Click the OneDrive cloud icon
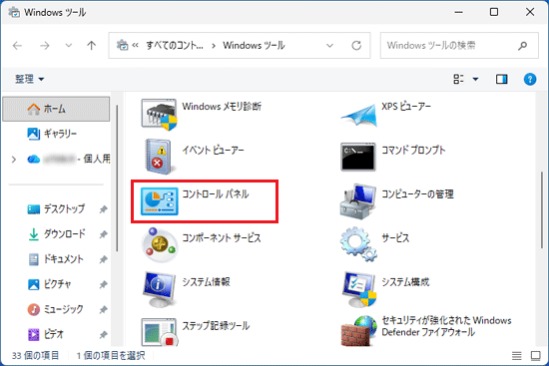 pos(34,160)
